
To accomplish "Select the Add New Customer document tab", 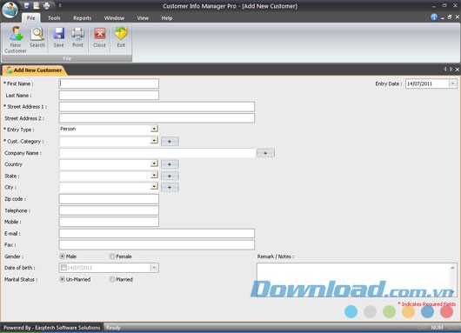I will pyautogui.click(x=34, y=70).
